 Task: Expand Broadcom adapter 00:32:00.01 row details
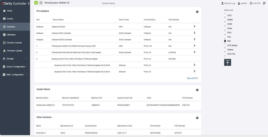(x=195, y=71)
